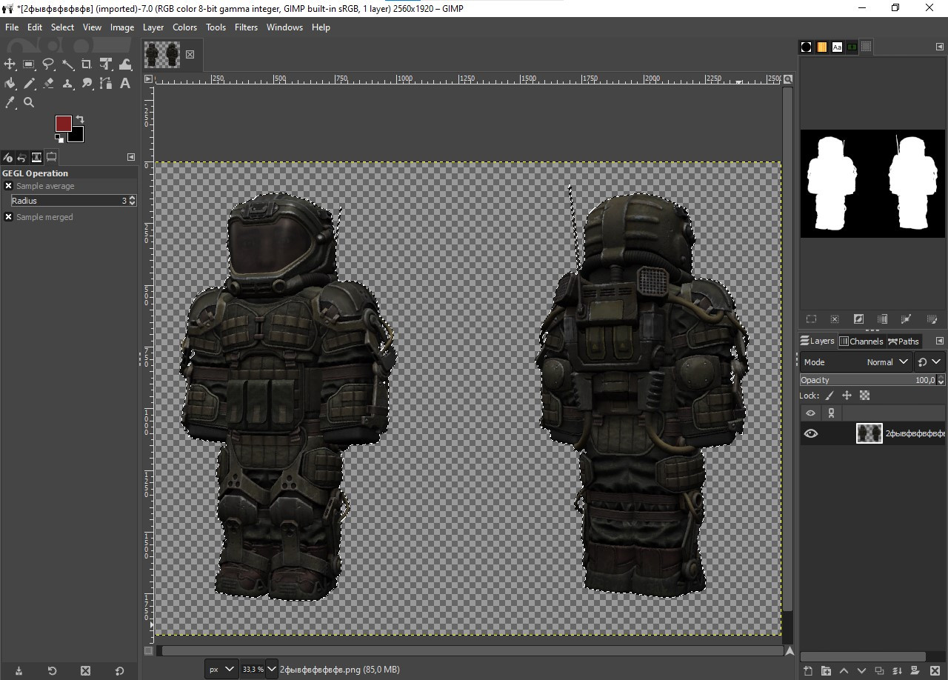Open the layer Mode Normal dropdown
The image size is (948, 680).
click(856, 362)
